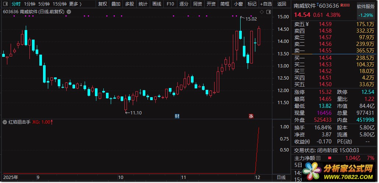Click the 15.02 high price label

(251, 19)
